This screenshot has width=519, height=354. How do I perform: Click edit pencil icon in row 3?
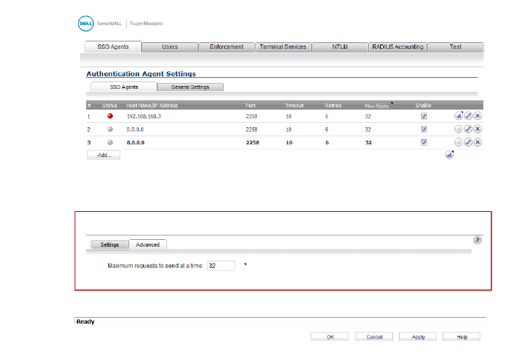[x=468, y=142]
